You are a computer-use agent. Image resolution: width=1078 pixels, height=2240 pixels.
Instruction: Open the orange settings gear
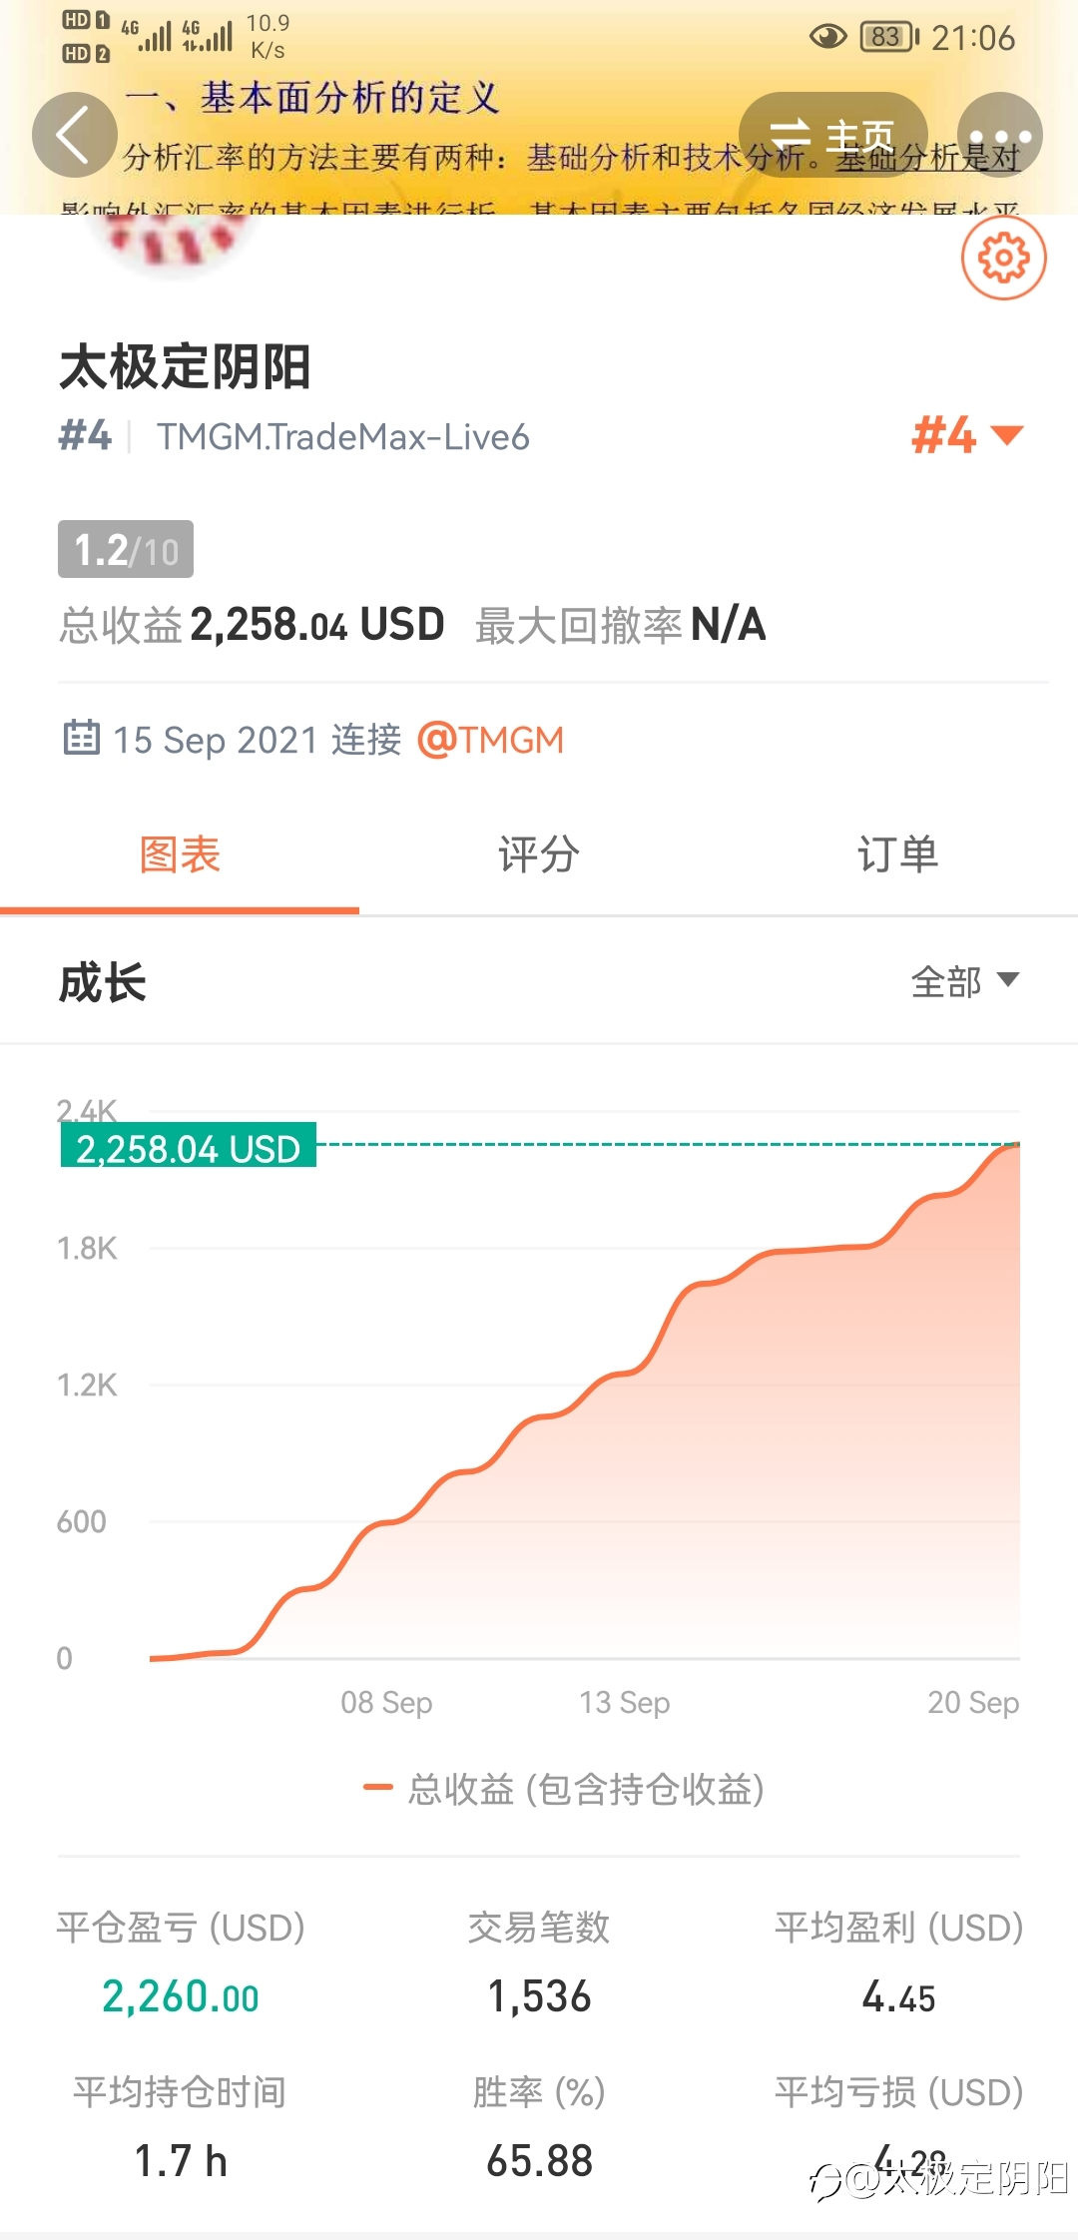tap(1003, 258)
